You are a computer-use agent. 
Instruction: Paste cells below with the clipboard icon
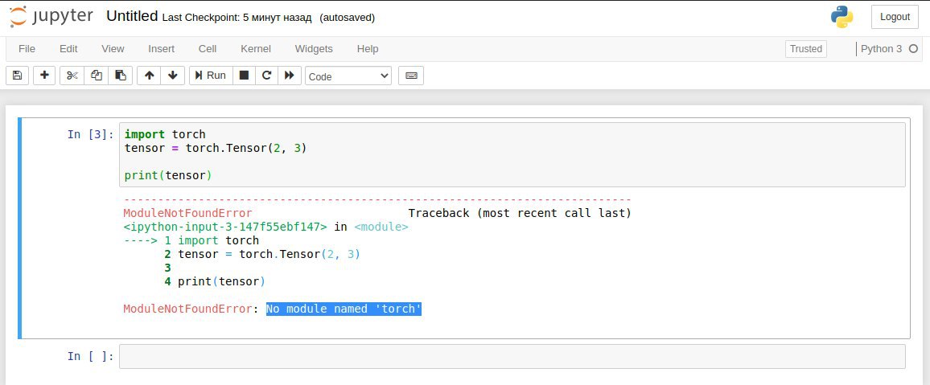click(x=121, y=76)
